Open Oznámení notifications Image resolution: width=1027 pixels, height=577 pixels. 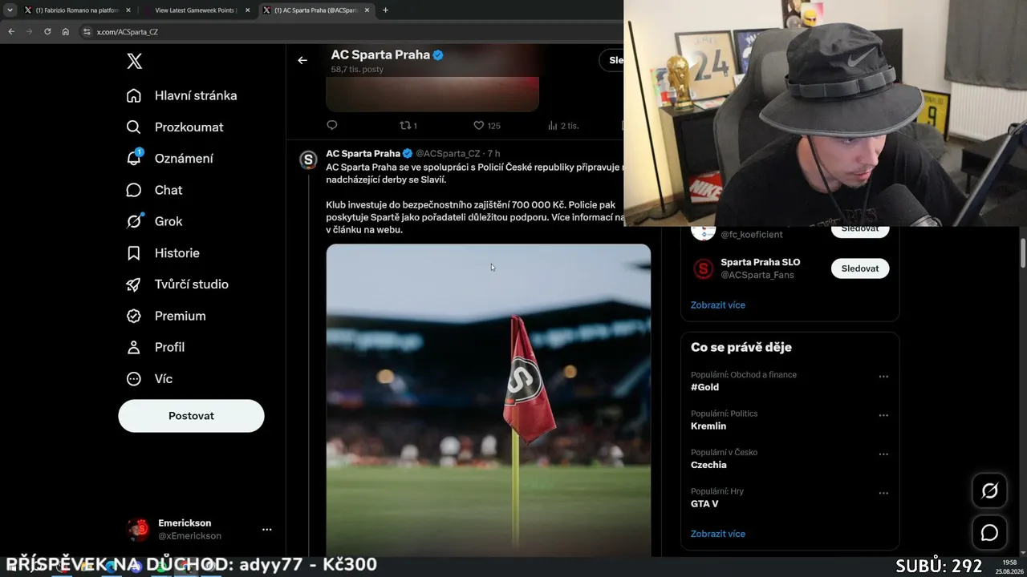tap(170, 159)
